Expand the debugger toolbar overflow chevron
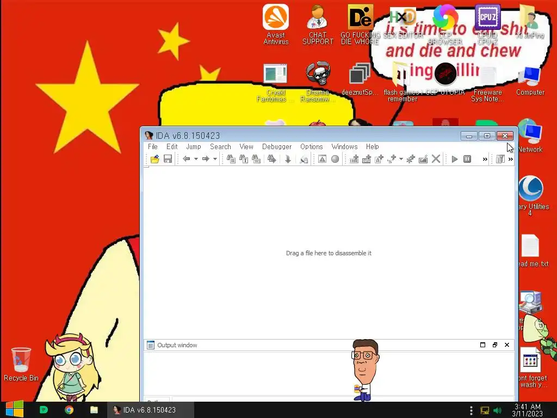 [485, 159]
